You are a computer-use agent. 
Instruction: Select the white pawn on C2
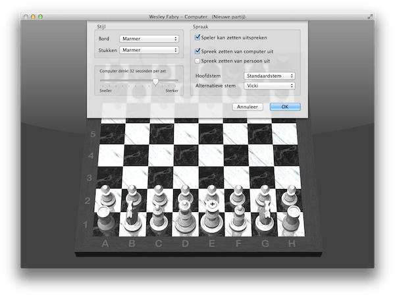[x=159, y=195]
